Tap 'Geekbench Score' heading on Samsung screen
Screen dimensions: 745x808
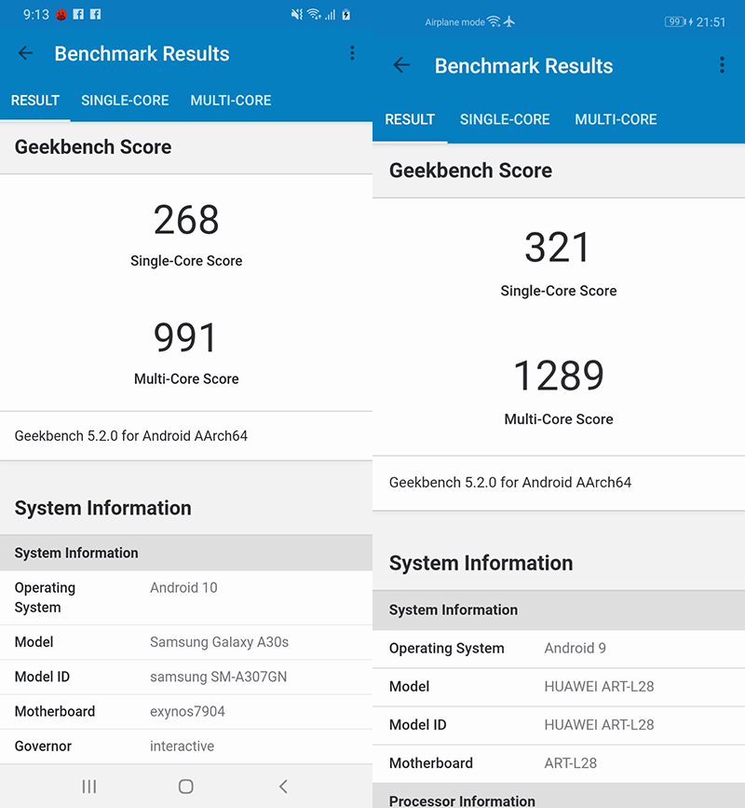93,147
